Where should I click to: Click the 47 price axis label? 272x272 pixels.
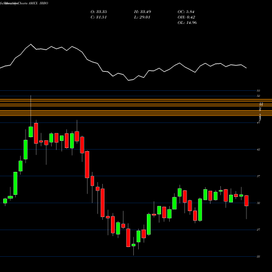258,123
